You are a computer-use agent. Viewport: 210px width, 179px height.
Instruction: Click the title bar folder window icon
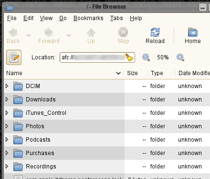(x=10, y=7)
